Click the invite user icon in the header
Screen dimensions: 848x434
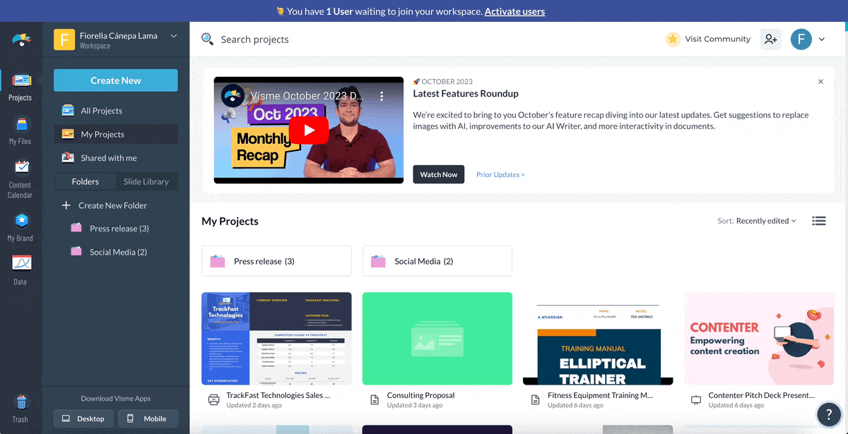tap(771, 39)
